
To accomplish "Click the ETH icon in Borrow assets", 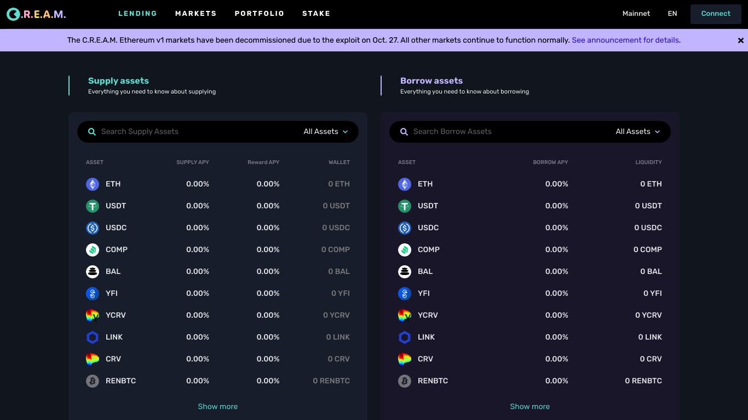I will 405,184.
